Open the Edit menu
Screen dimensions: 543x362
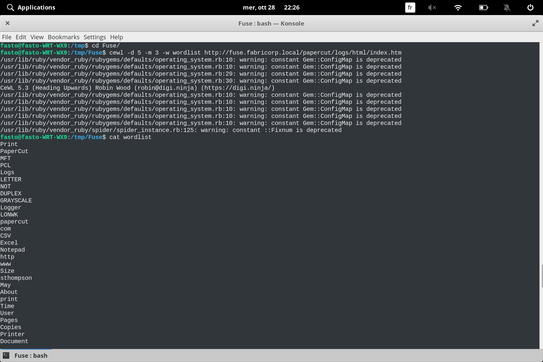pos(21,37)
